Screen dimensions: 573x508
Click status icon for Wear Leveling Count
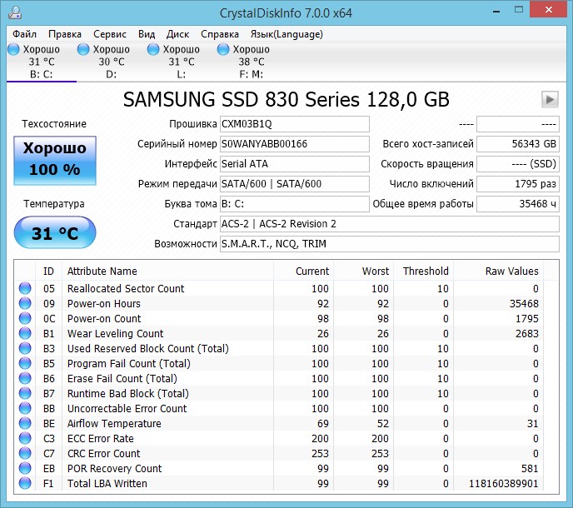pos(25,333)
